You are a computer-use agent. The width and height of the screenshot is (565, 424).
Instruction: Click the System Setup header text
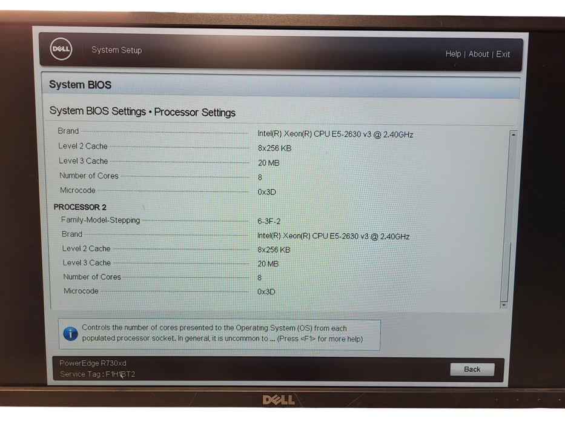(116, 50)
